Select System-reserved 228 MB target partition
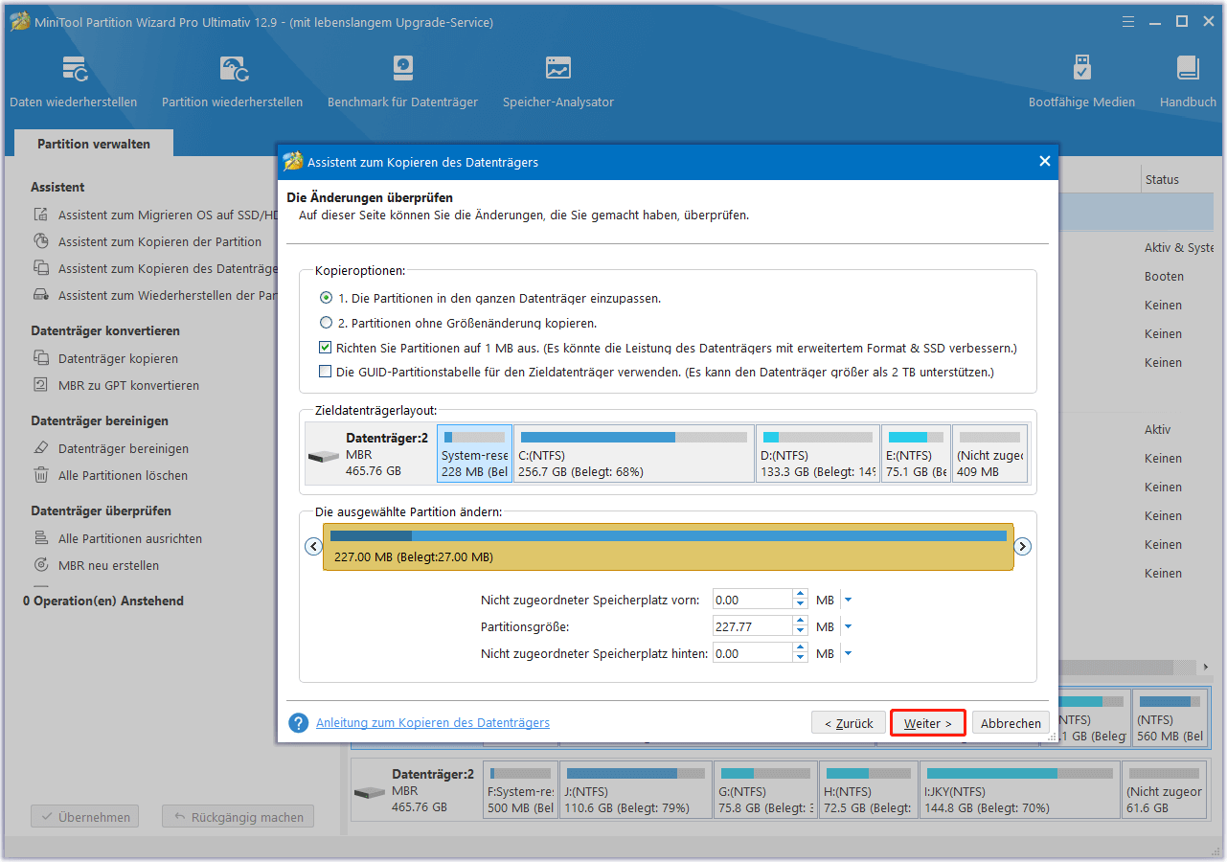This screenshot has height=862, width=1227. 474,454
